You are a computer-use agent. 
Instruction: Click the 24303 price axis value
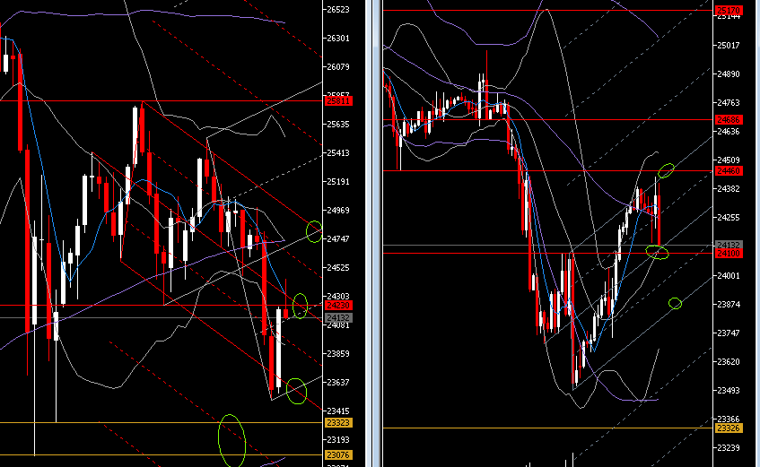coord(338,296)
